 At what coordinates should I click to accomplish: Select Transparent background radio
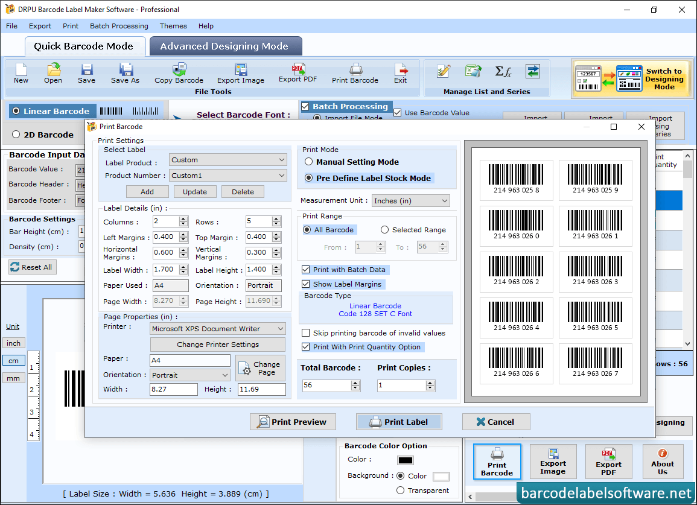click(x=400, y=491)
